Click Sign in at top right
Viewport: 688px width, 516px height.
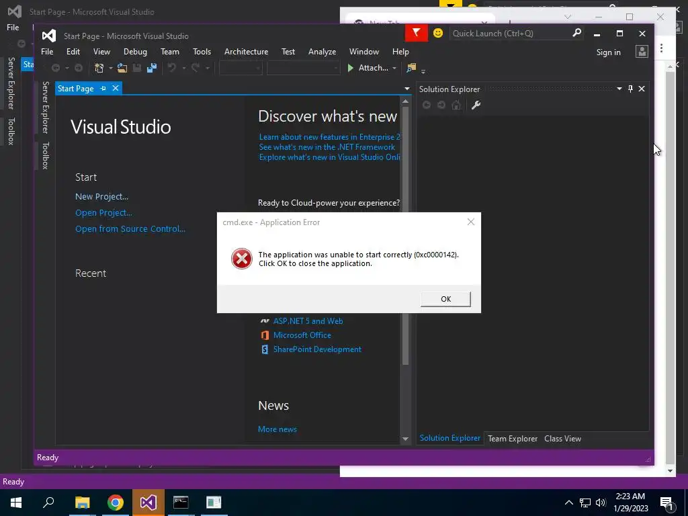click(x=608, y=52)
